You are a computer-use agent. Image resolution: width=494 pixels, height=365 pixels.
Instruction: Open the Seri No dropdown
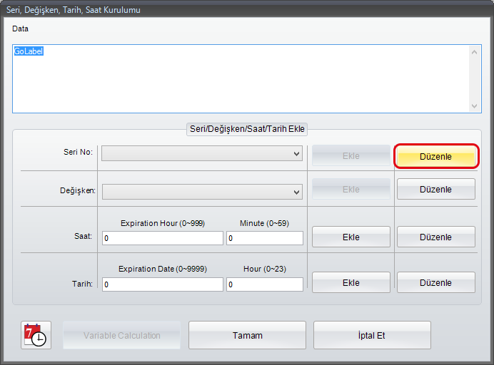pos(201,153)
